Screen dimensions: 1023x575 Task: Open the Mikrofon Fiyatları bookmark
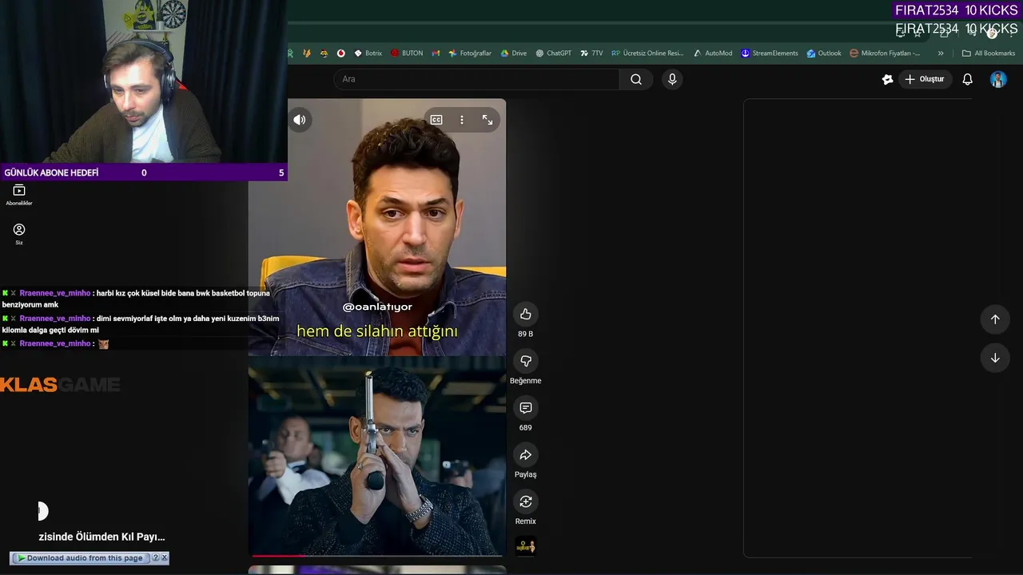point(885,54)
